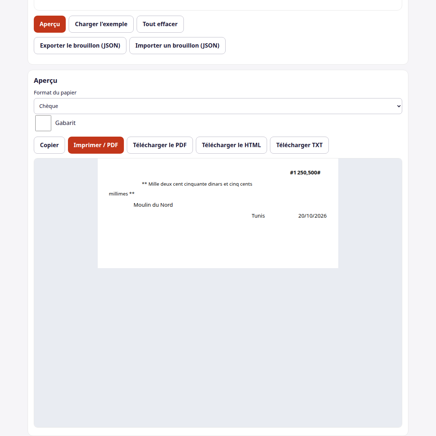Click Télécharger le PDF
This screenshot has height=436, width=436.
(x=160, y=145)
